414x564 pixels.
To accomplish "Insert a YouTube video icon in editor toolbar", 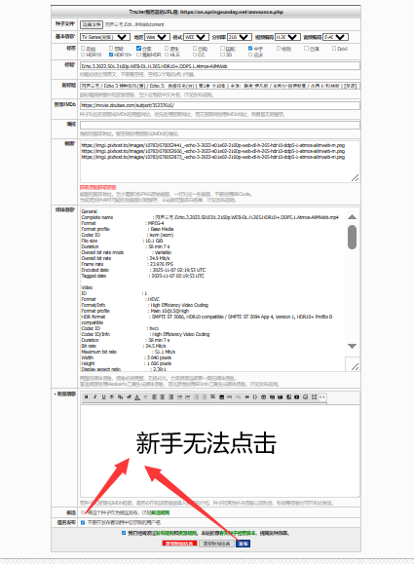I will 296,397.
